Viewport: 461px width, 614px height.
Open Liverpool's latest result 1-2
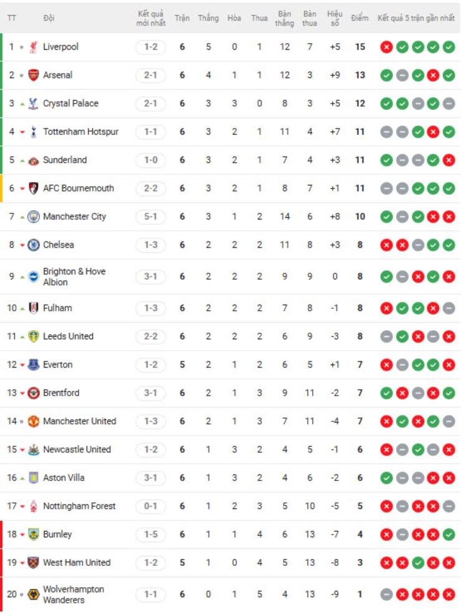[151, 47]
